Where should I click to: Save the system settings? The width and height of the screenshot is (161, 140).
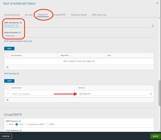pyautogui.click(x=155, y=136)
